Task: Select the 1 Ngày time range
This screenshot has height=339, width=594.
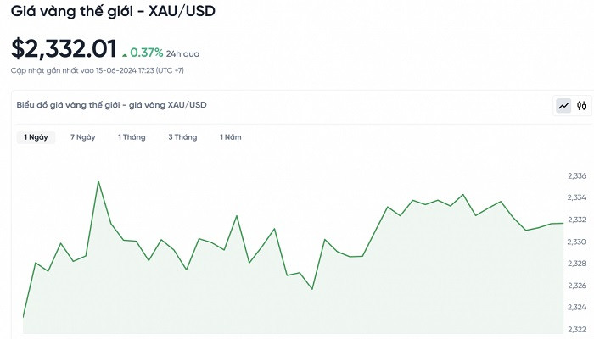Action: point(36,137)
